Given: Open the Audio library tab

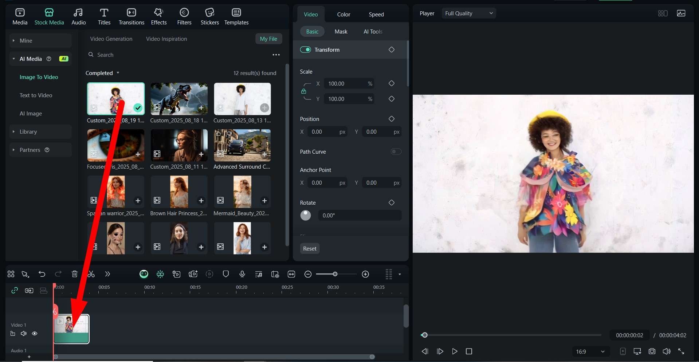Looking at the screenshot, I should click(79, 17).
